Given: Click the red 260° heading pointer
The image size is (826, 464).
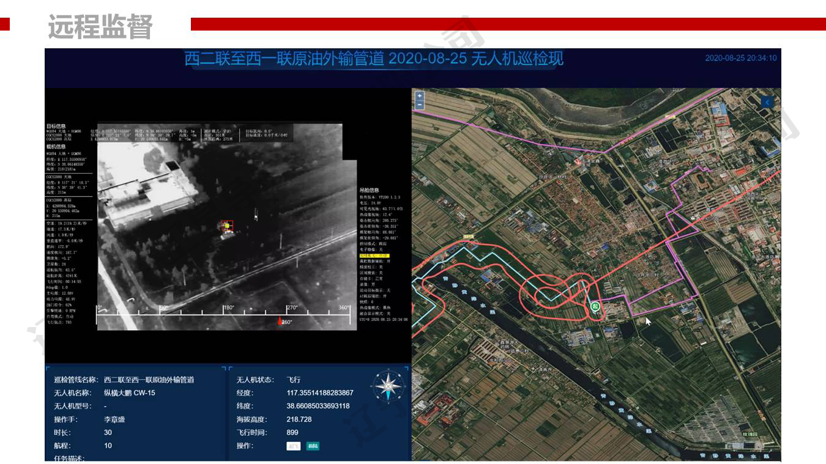Looking at the screenshot, I should coord(281,321).
